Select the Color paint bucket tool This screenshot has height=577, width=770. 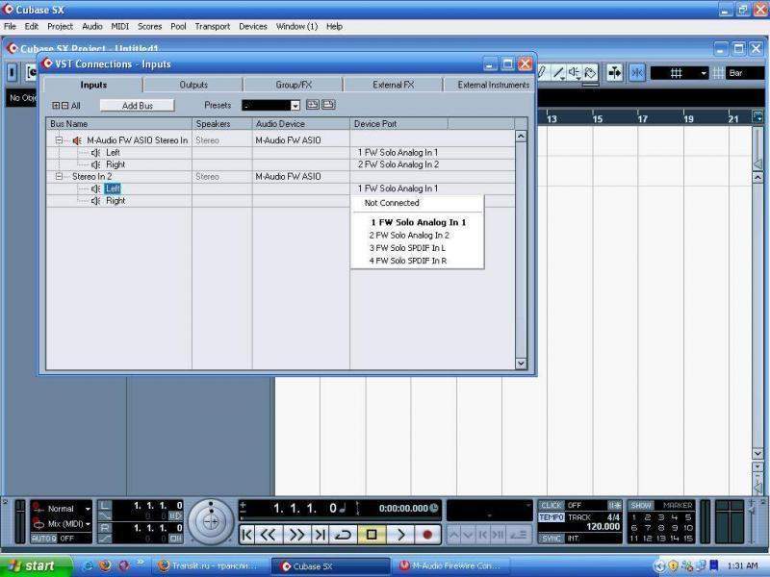tap(589, 73)
